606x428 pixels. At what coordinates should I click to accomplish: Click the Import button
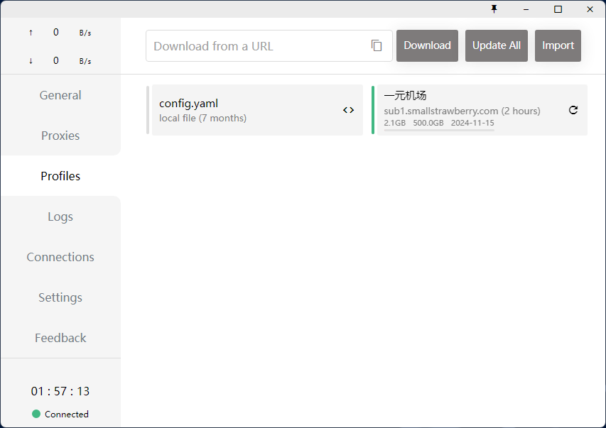[558, 45]
